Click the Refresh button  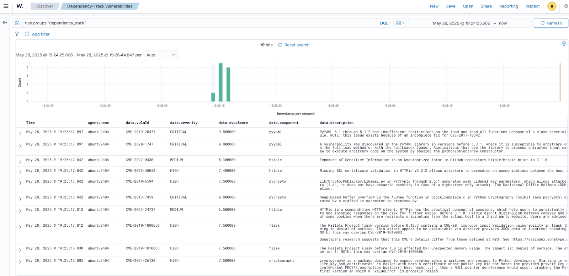(551, 23)
